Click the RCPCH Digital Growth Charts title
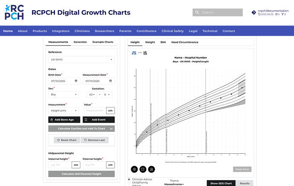This screenshot has height=186, width=294. [81, 12]
